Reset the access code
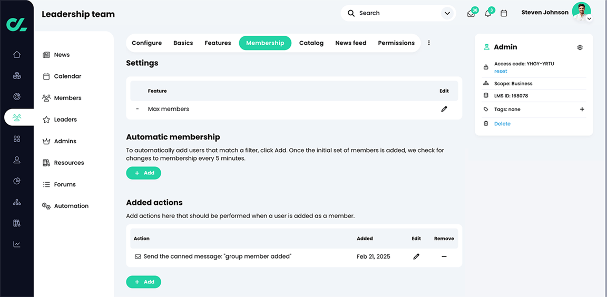Screen dimensions: 607x297 click(x=501, y=71)
